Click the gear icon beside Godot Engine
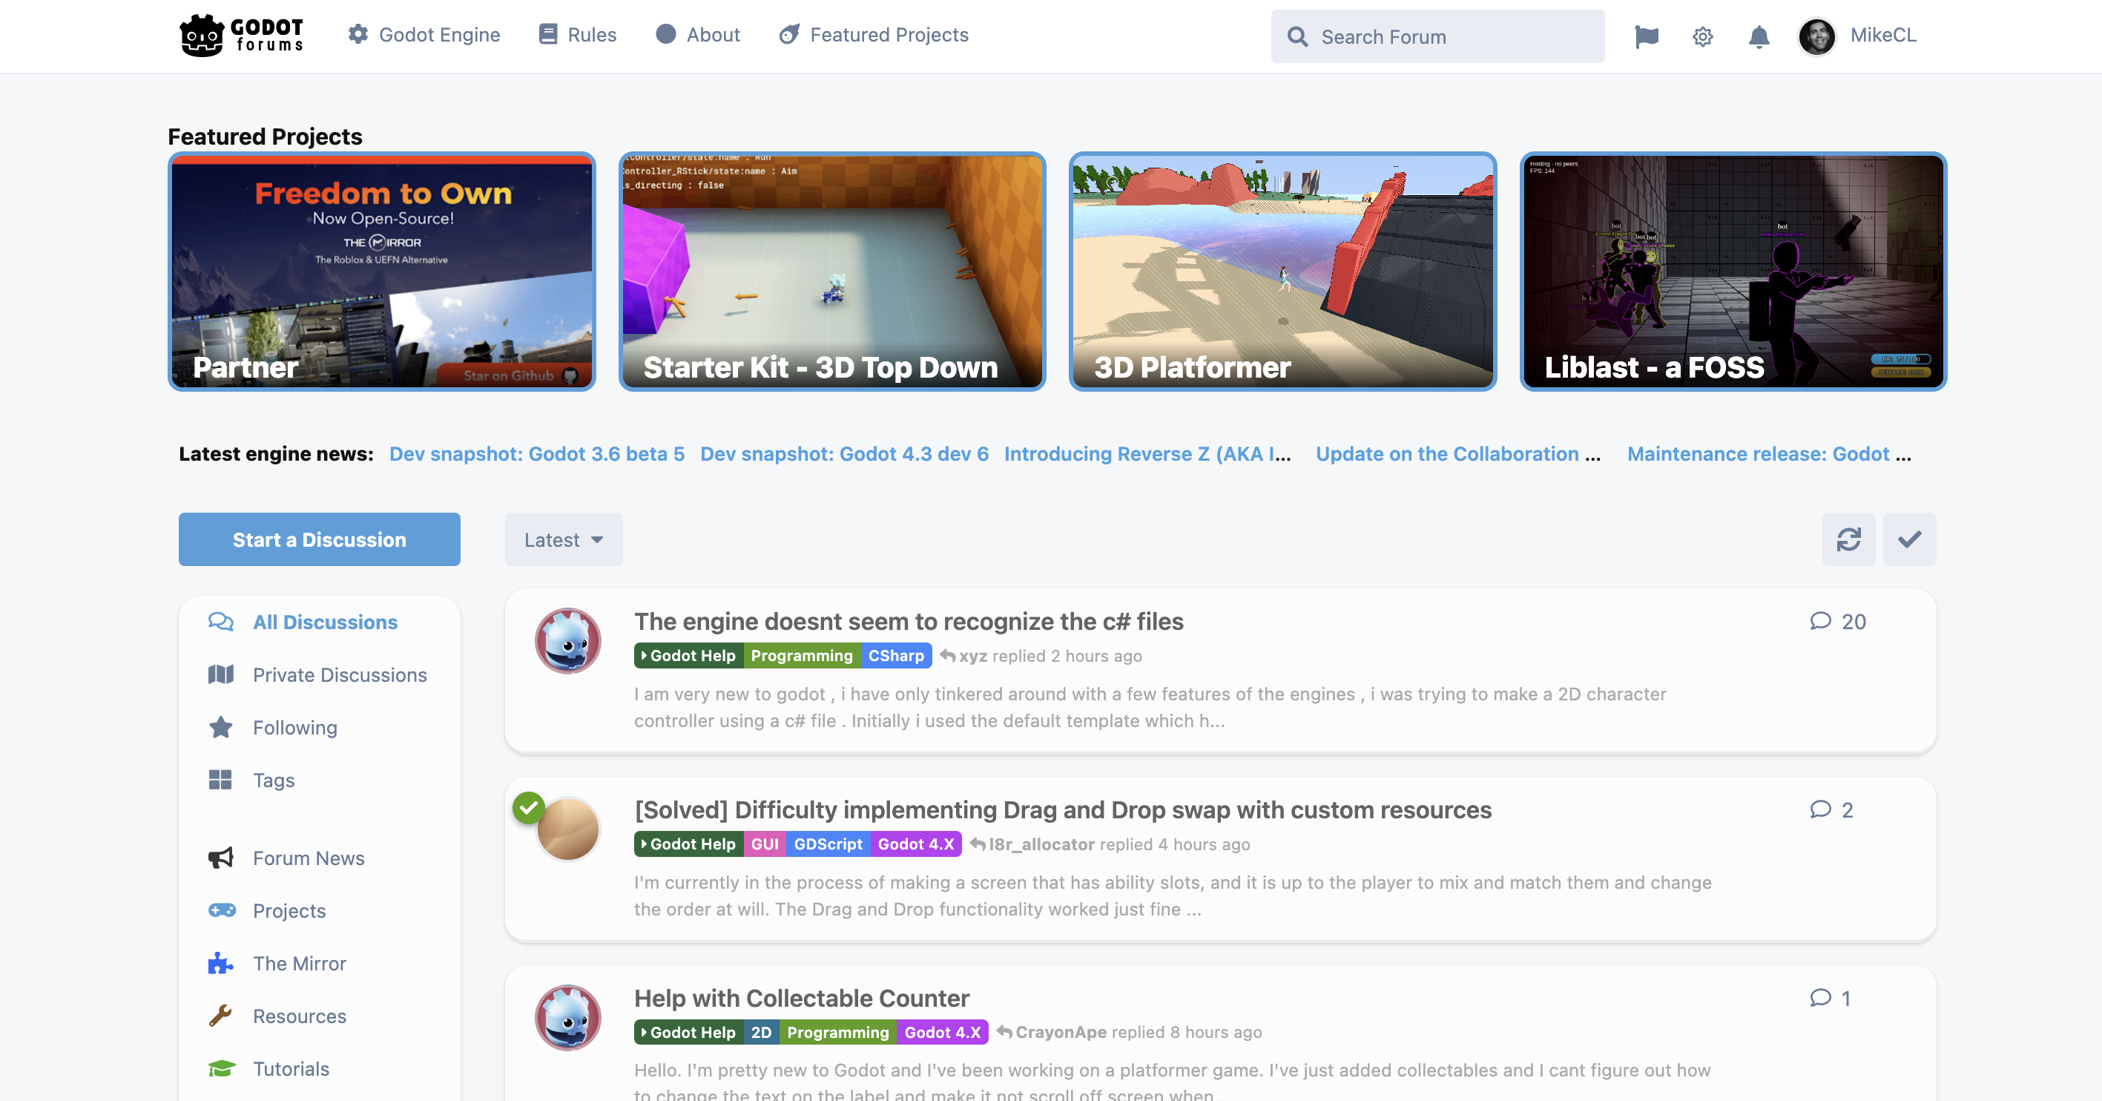The image size is (2102, 1101). coord(358,34)
